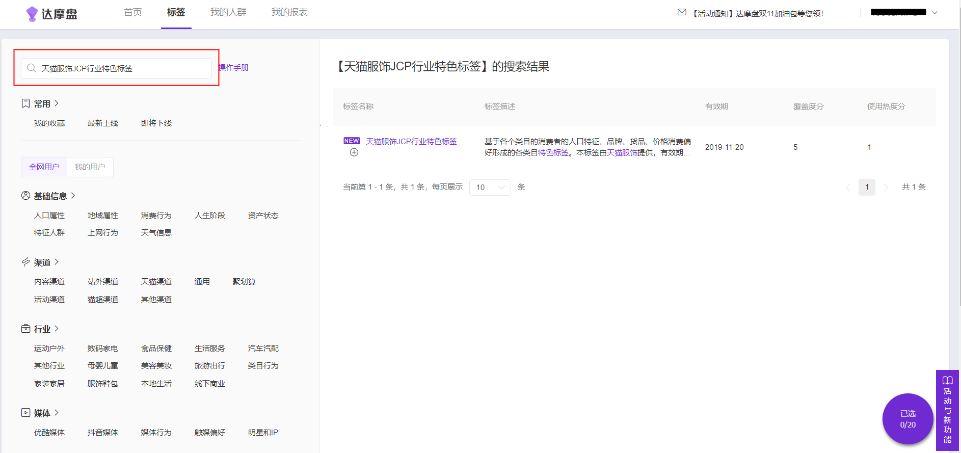Open the 操作手册 link
This screenshot has width=961, height=453.
[234, 68]
